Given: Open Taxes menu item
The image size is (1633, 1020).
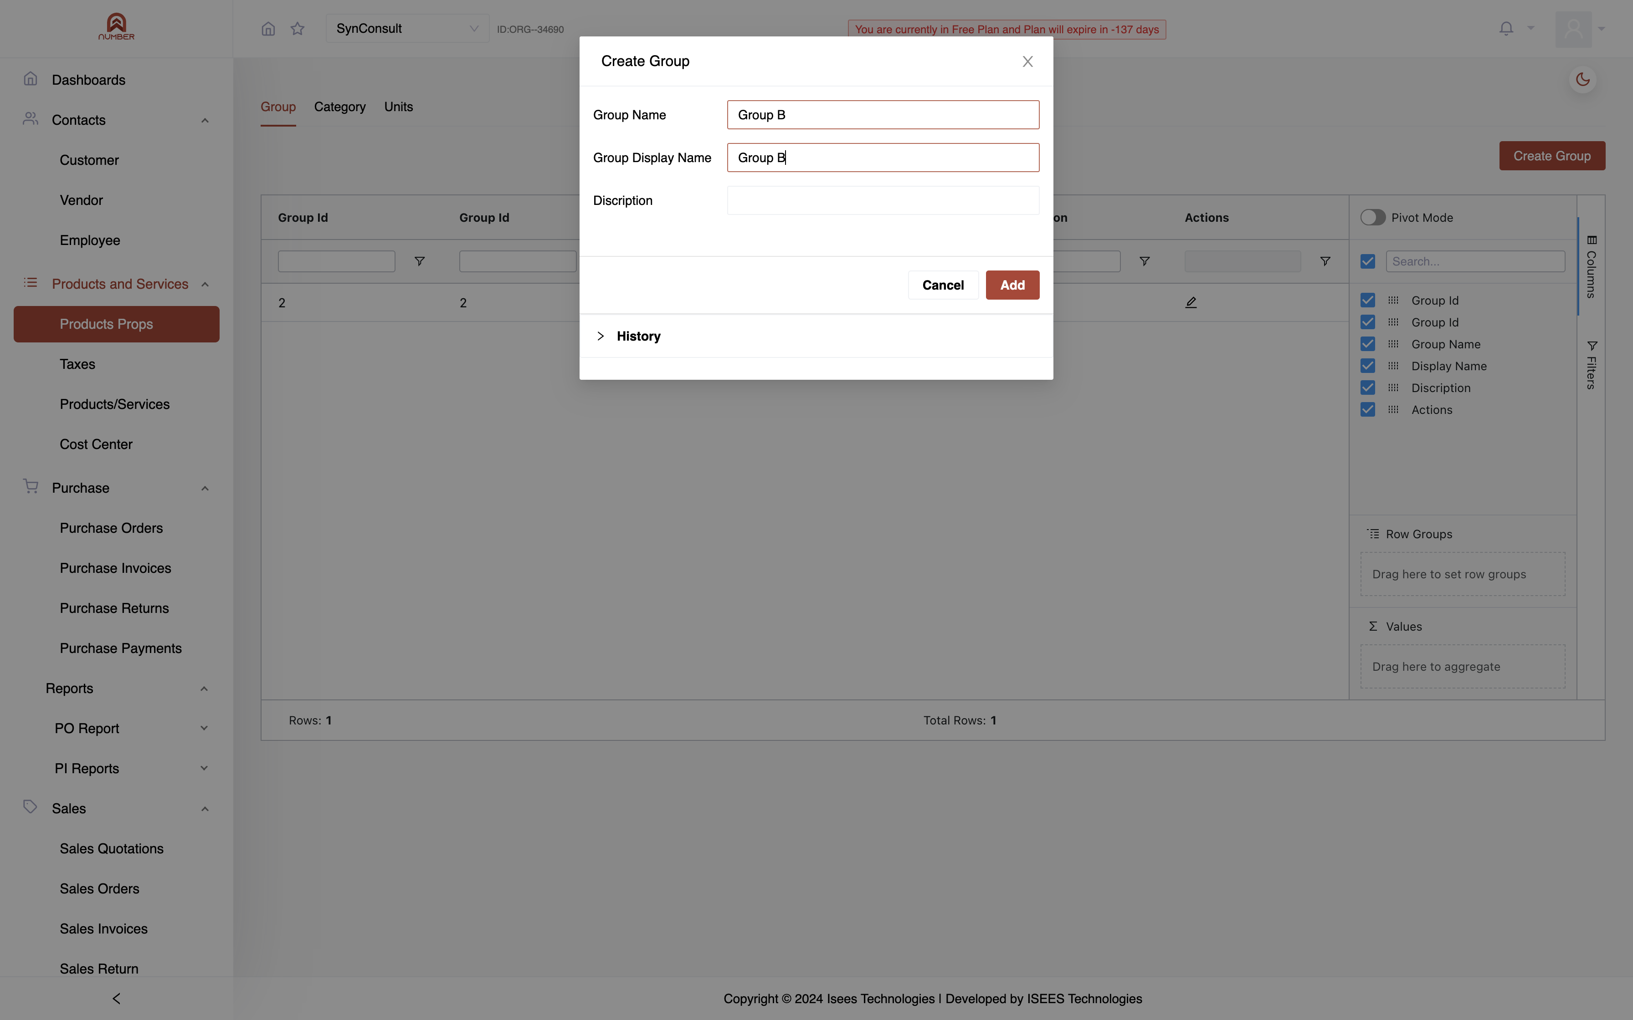Looking at the screenshot, I should click(77, 364).
